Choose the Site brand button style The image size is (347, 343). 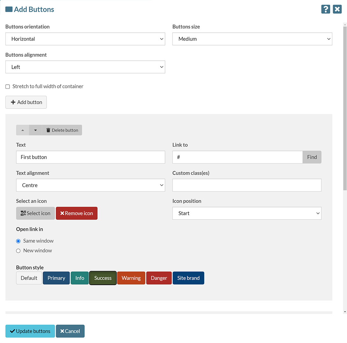click(188, 278)
